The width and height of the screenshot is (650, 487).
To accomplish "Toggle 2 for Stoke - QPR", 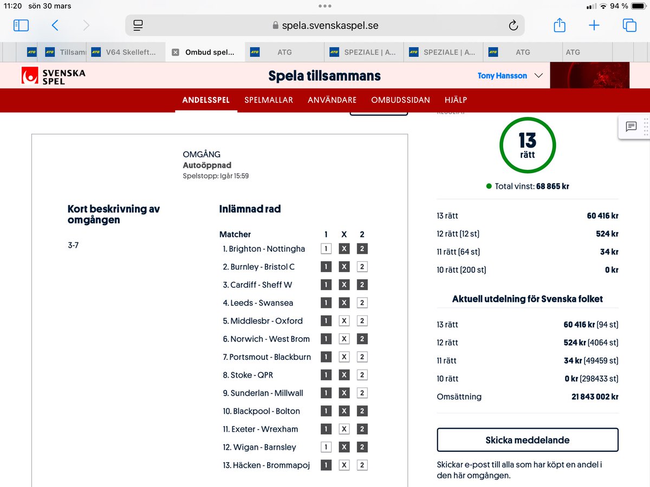I will tap(362, 375).
